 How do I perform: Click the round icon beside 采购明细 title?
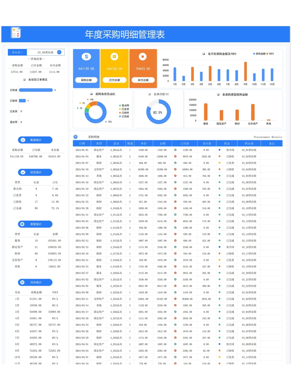click(75, 137)
